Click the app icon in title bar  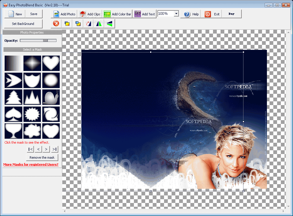5,5
